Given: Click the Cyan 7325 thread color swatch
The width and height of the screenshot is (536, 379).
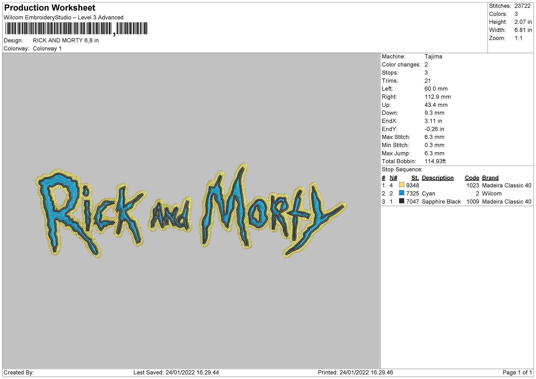Looking at the screenshot, I should [401, 193].
